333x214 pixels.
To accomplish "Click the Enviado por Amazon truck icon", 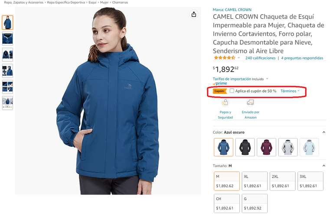I will tap(250, 102).
